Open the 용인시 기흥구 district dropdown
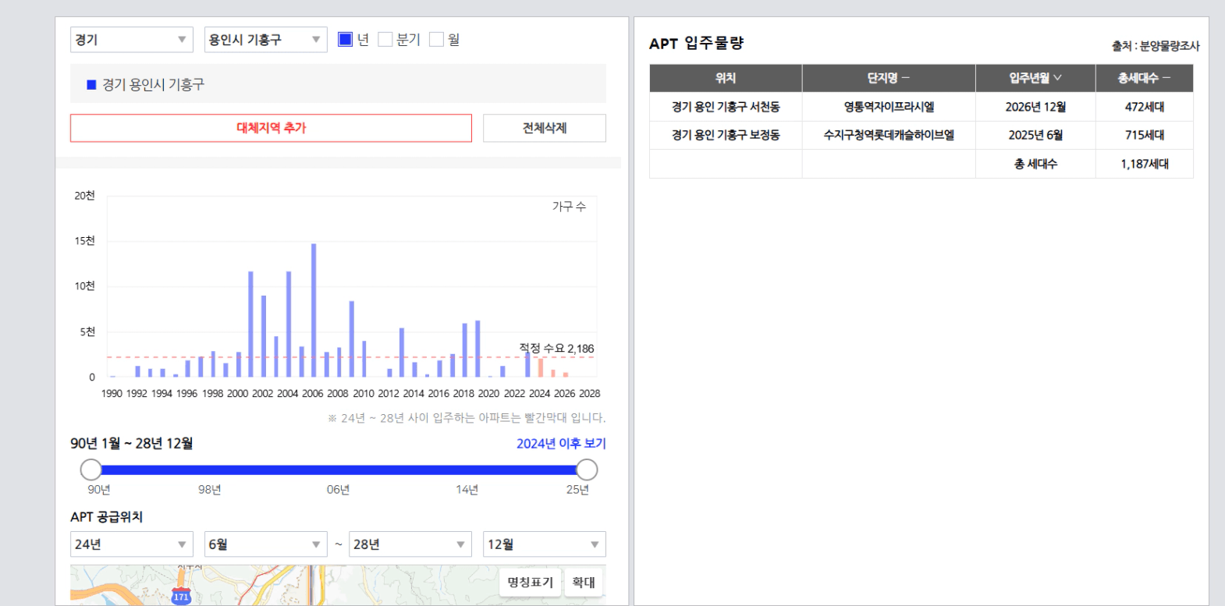This screenshot has width=1225, height=606. tap(265, 40)
